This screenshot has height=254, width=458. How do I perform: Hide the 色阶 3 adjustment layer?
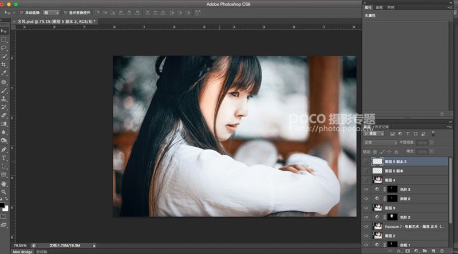[366, 190]
